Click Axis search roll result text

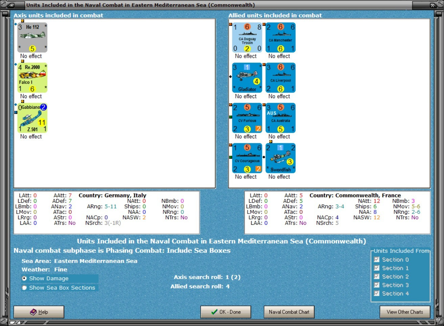click(x=207, y=277)
